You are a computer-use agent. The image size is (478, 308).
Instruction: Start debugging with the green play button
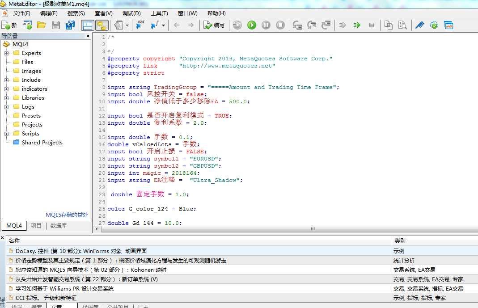[x=251, y=25]
